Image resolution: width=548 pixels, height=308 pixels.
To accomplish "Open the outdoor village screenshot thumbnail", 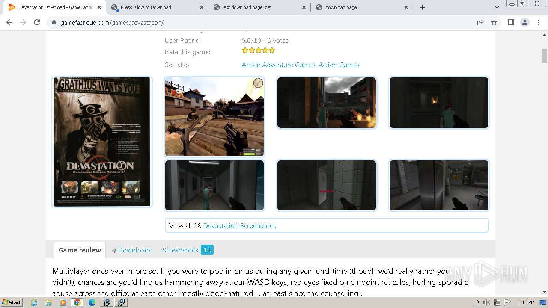I will (x=214, y=117).
